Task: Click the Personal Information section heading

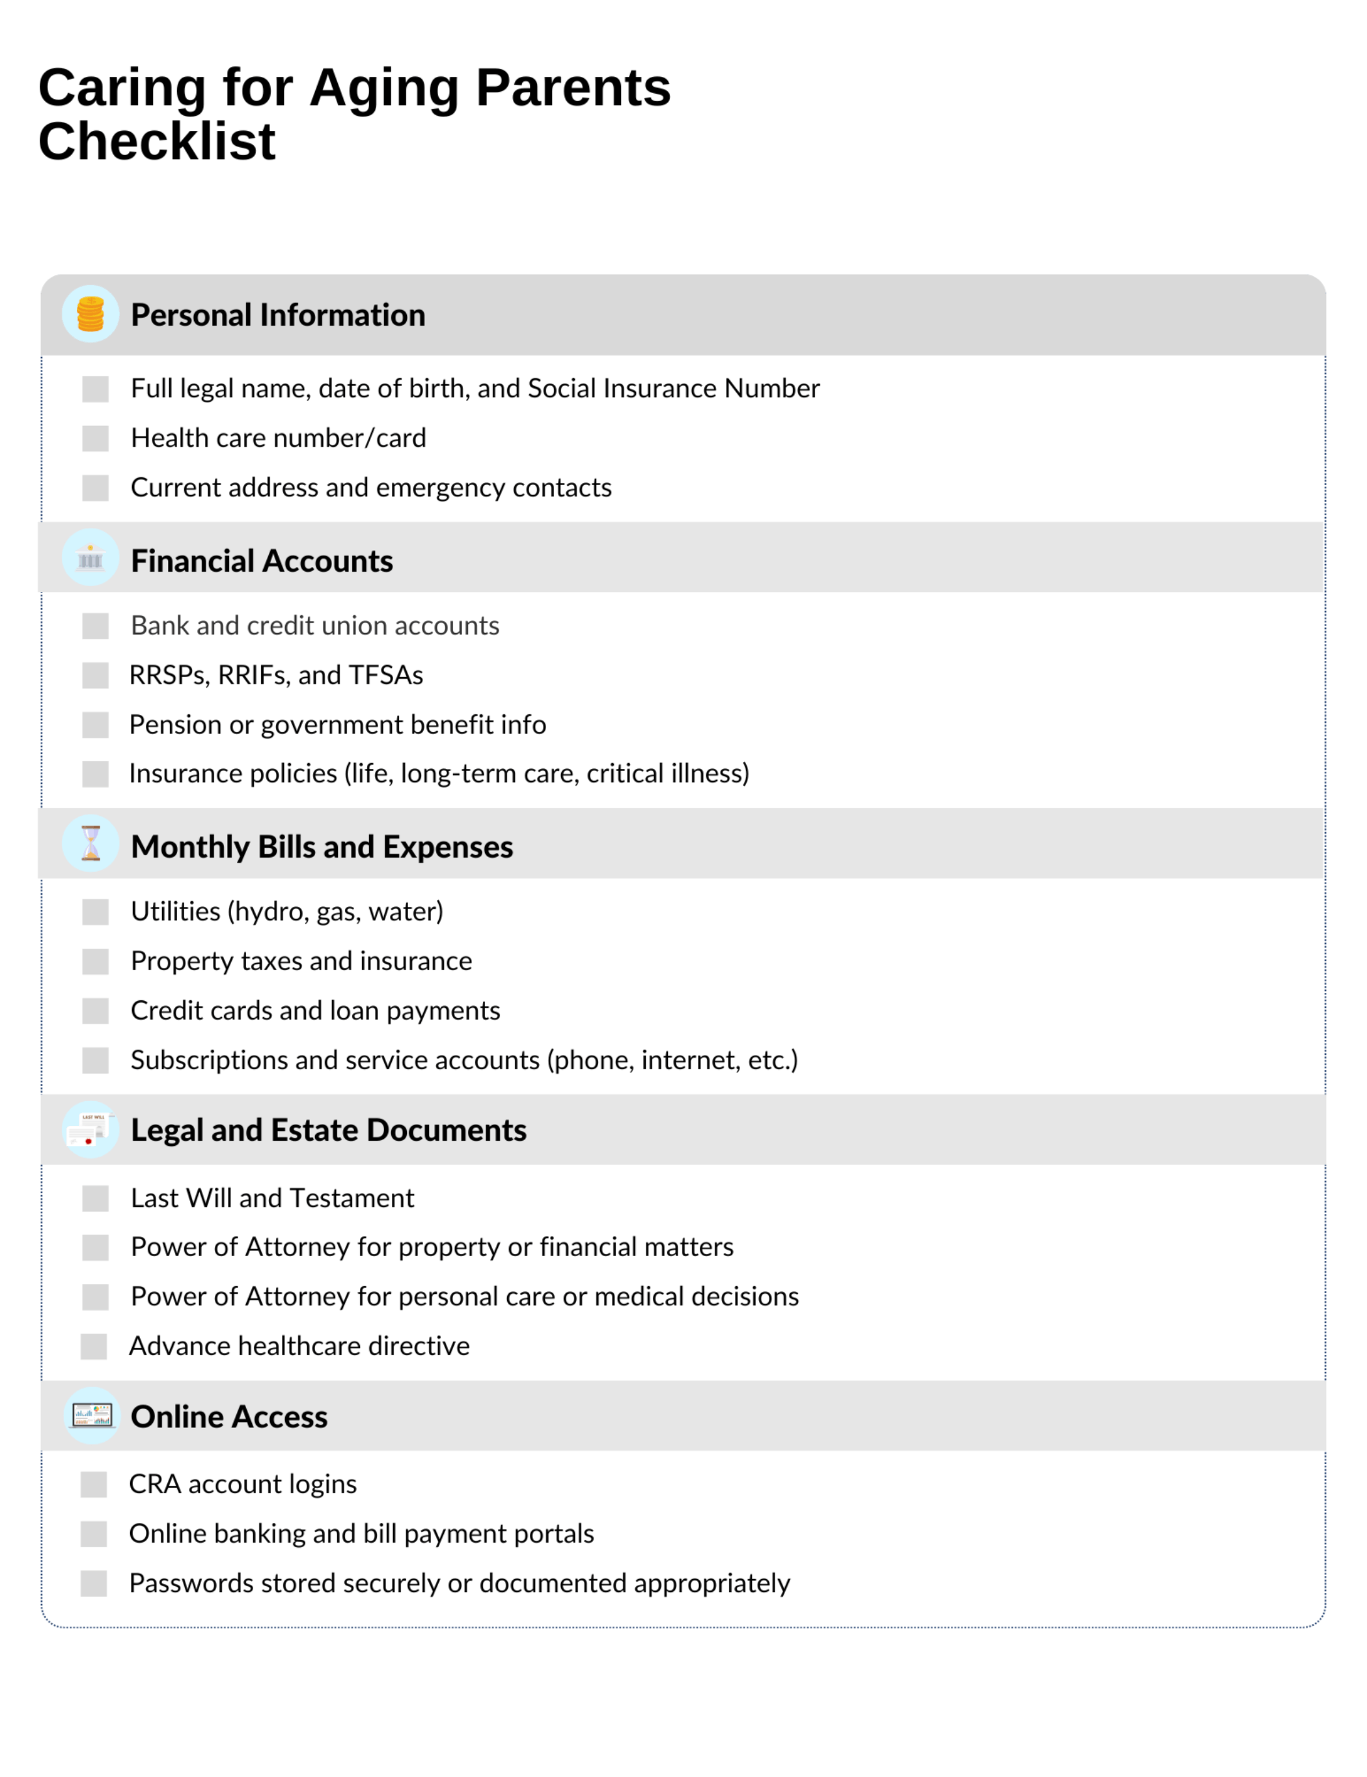Action: point(278,315)
